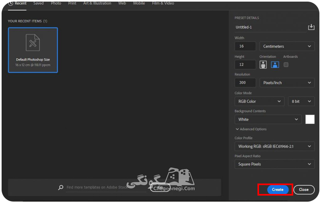Switch to the Saved tab
Image resolution: width=321 pixels, height=204 pixels.
pyautogui.click(x=39, y=3)
